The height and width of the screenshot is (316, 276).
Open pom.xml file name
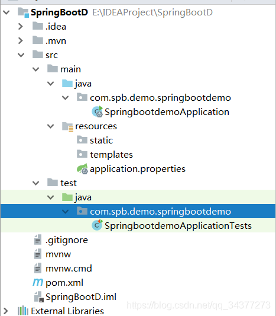[x=64, y=283]
